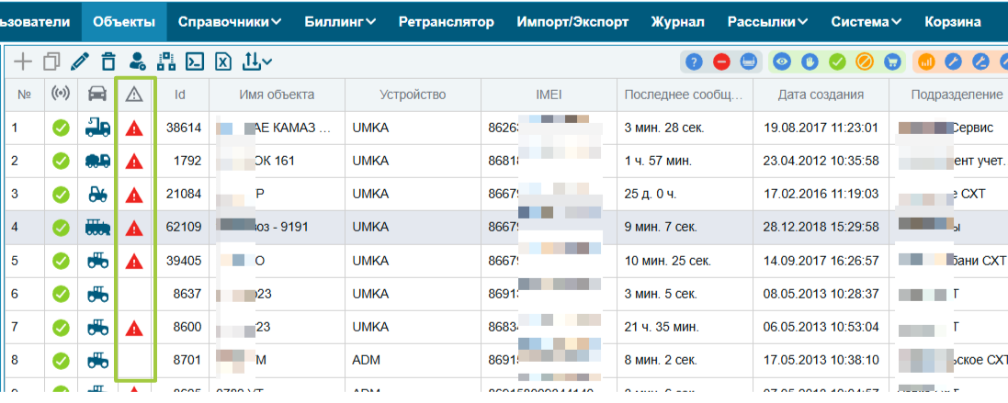Open the command terminal icon in toolbar
Screen dimensions: 1008x403
(194, 62)
